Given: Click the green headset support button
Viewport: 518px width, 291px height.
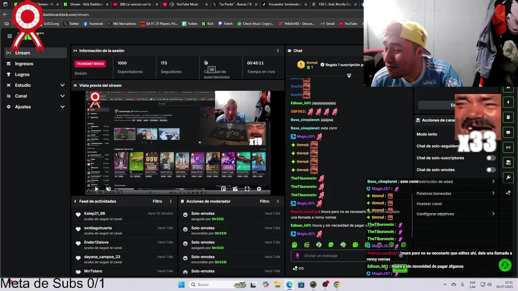Looking at the screenshot, I should (505, 266).
